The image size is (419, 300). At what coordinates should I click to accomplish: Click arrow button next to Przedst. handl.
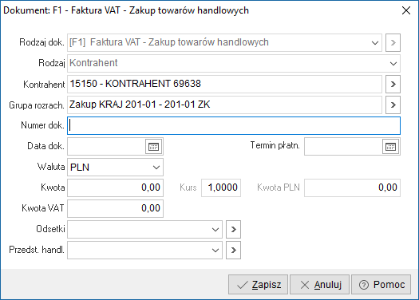(x=233, y=250)
